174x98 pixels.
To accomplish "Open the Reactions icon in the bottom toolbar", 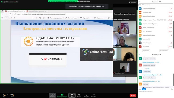I will (79, 95).
